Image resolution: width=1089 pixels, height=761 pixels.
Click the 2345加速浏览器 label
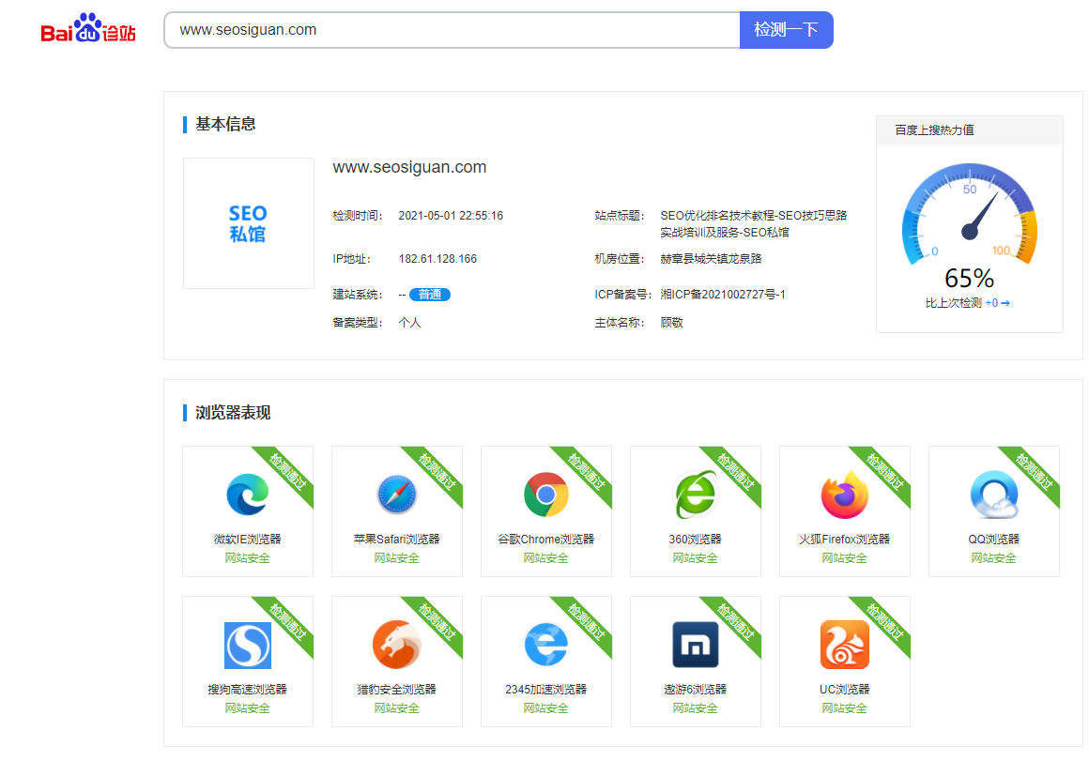pyautogui.click(x=545, y=689)
